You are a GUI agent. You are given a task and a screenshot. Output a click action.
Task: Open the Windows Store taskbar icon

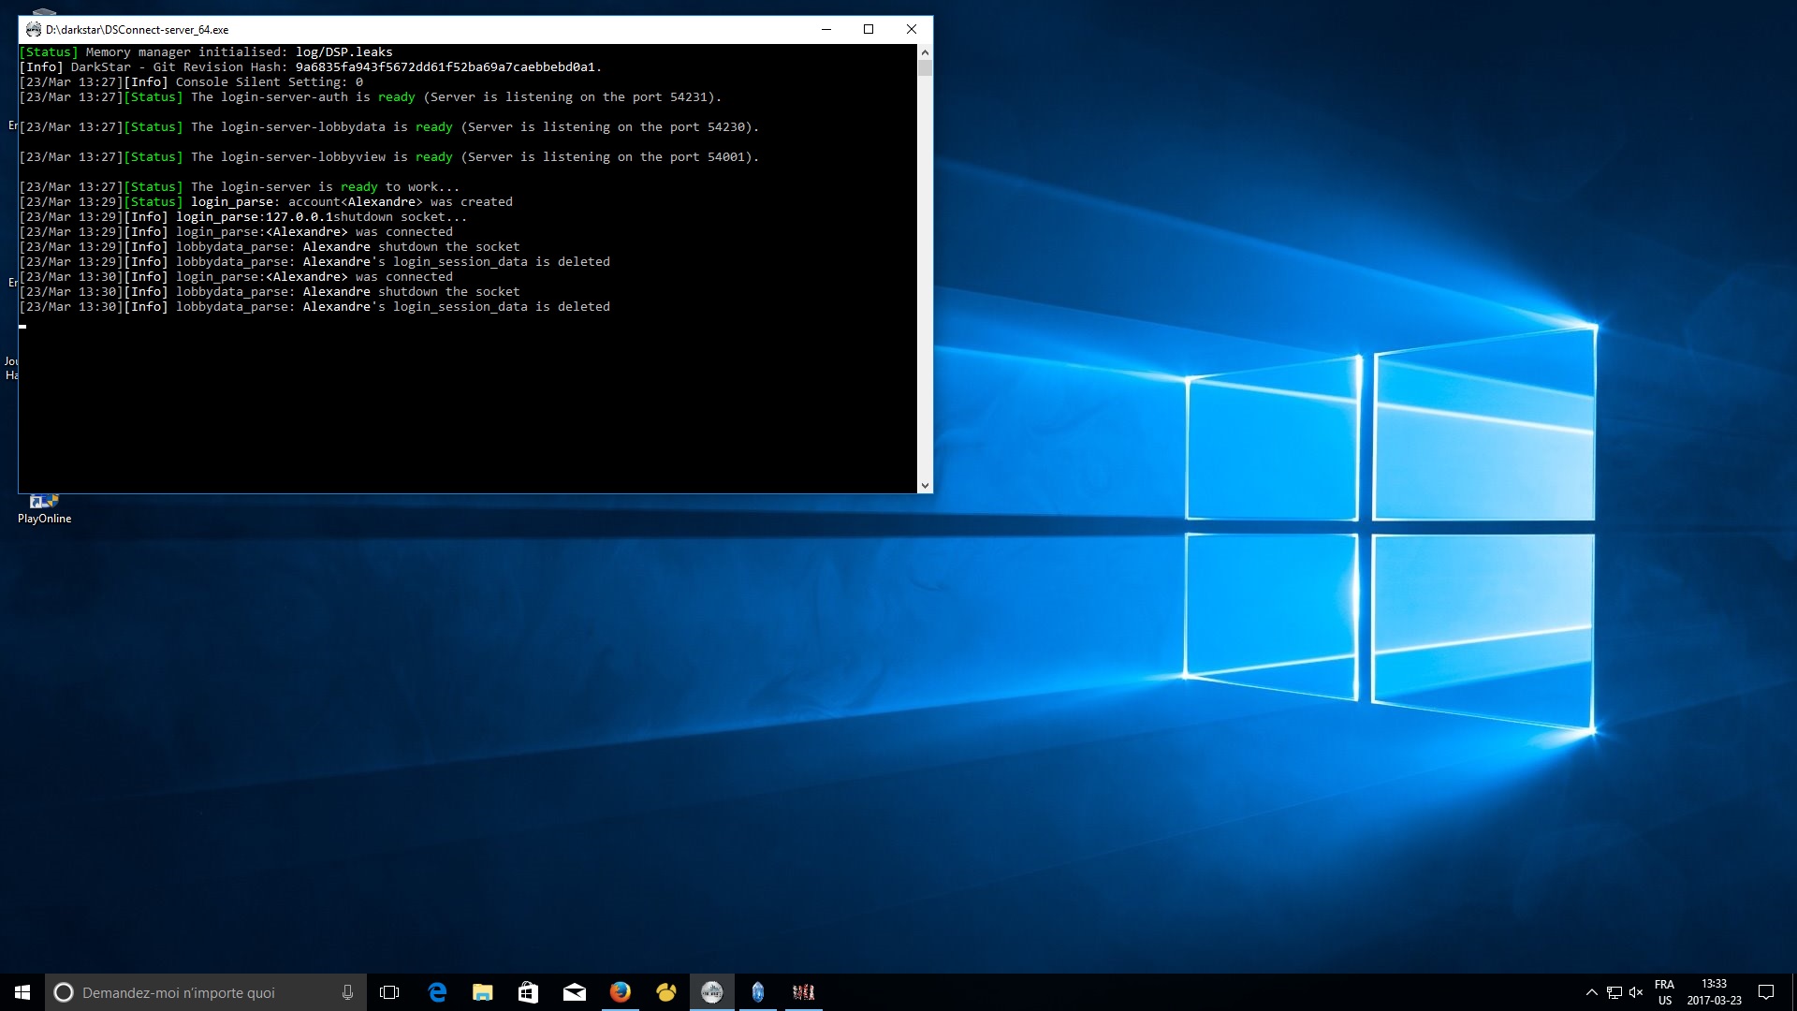(x=528, y=992)
